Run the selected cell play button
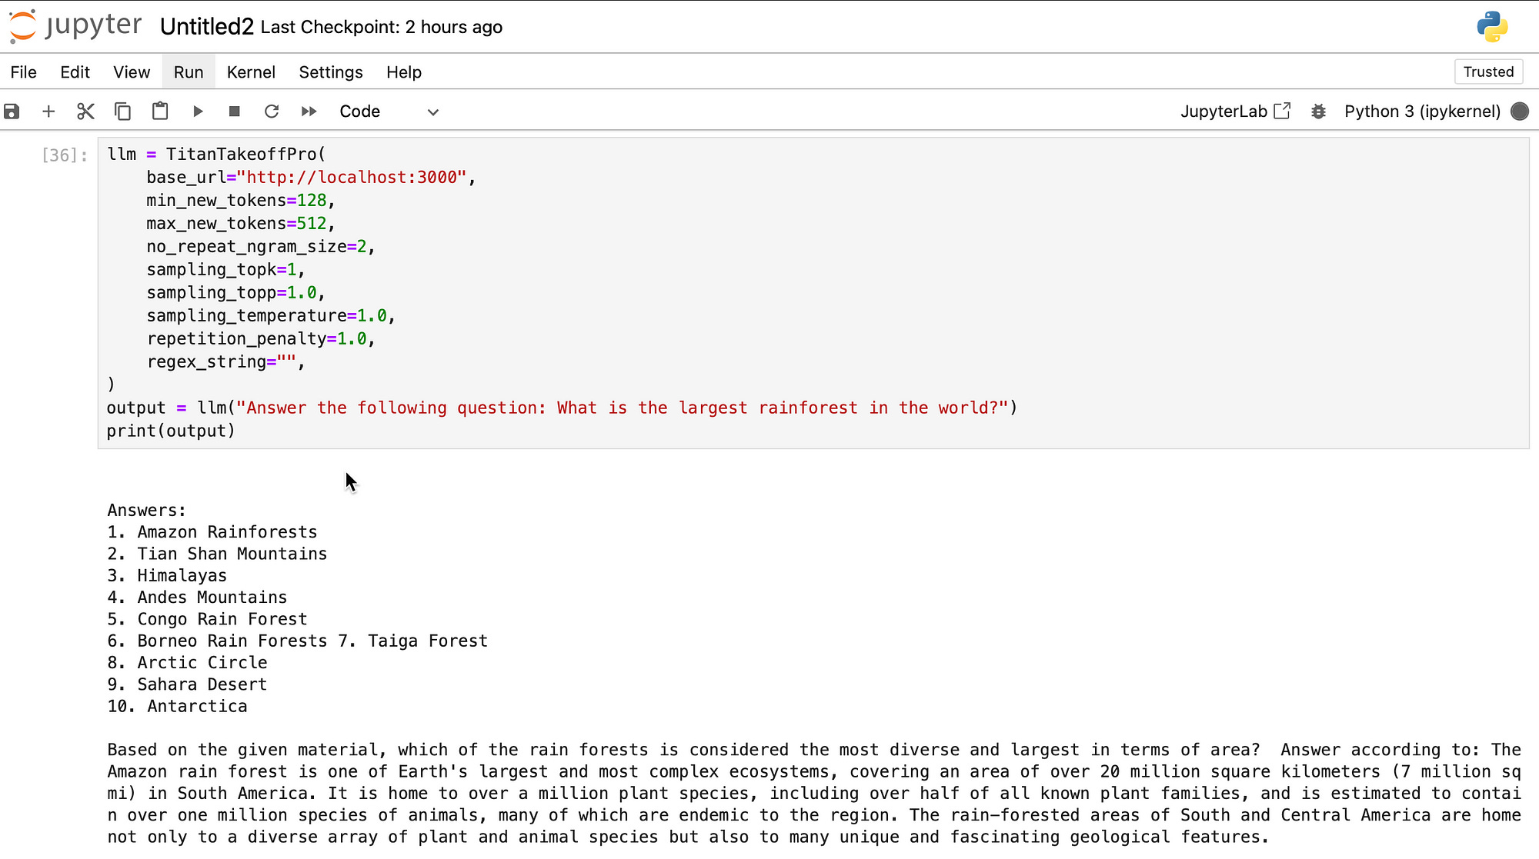The image size is (1539, 859). point(198,112)
